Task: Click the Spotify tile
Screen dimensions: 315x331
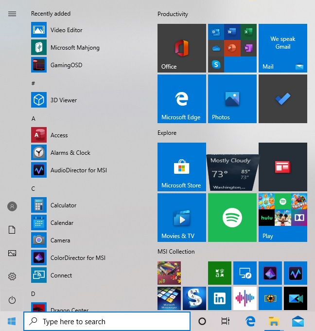Action: pos(232,218)
